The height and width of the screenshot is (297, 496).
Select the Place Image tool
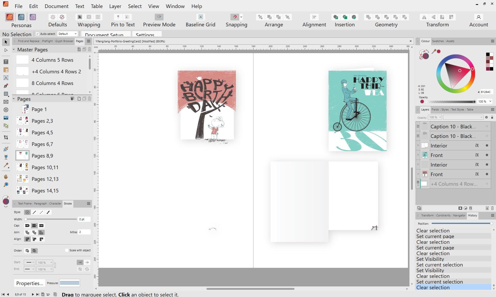[6, 118]
